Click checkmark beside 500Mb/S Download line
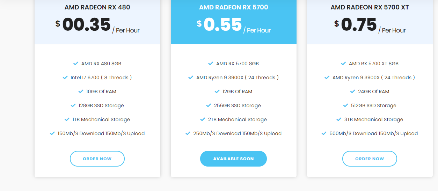The height and width of the screenshot is (191, 438). pos(324,133)
